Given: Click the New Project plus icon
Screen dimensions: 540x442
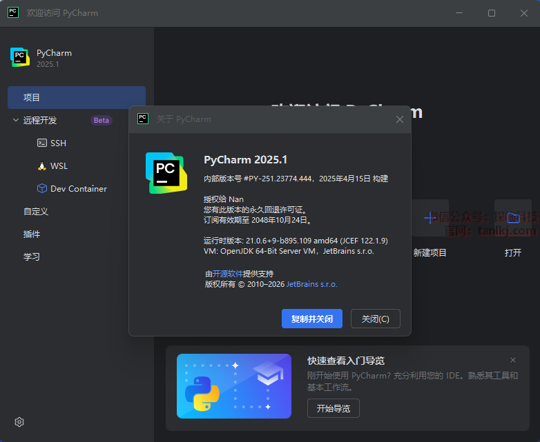Looking at the screenshot, I should pos(430,218).
